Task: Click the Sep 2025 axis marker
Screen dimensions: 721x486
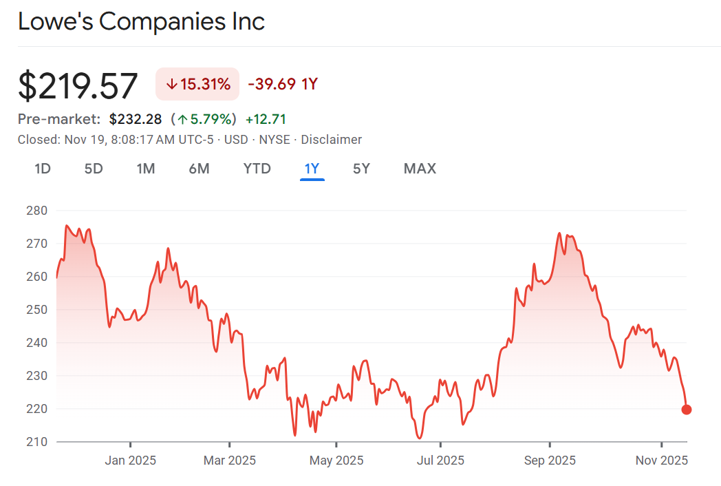Action: 549,460
